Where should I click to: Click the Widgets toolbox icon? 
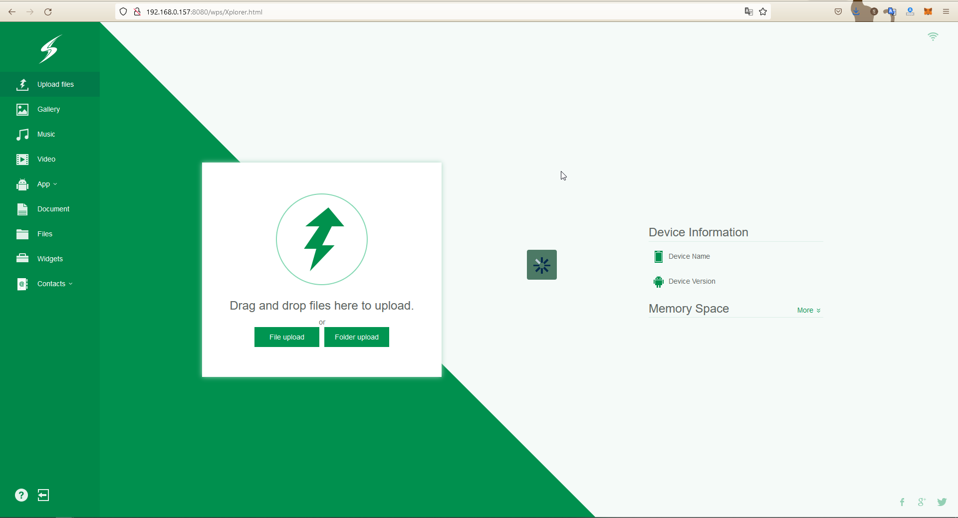22,258
